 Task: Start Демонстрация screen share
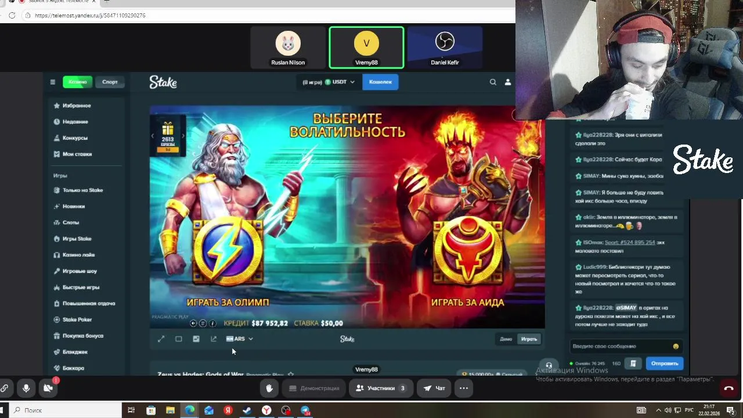[x=314, y=388]
